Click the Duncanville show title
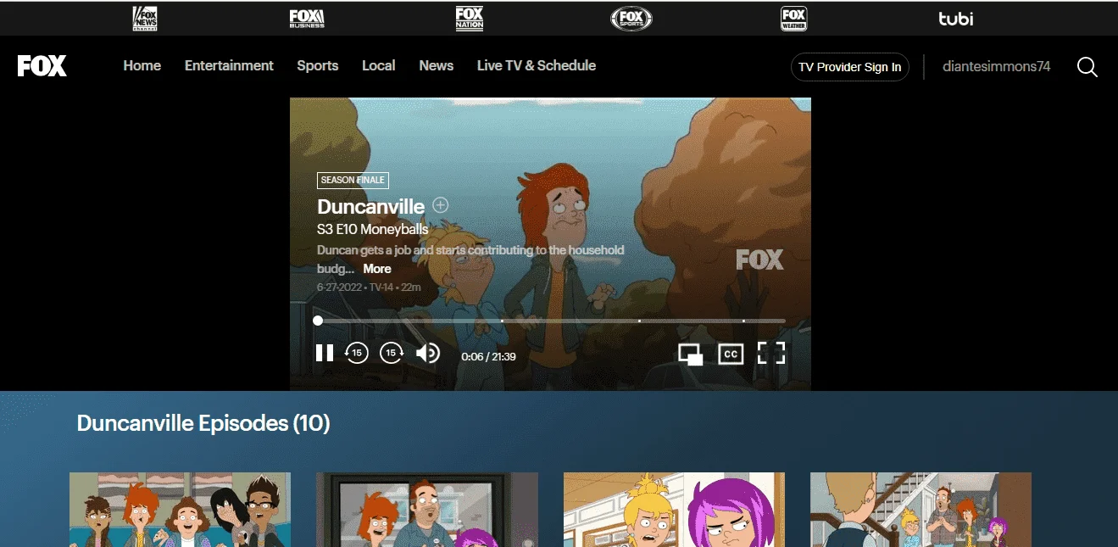This screenshot has width=1118, height=547. 371,206
